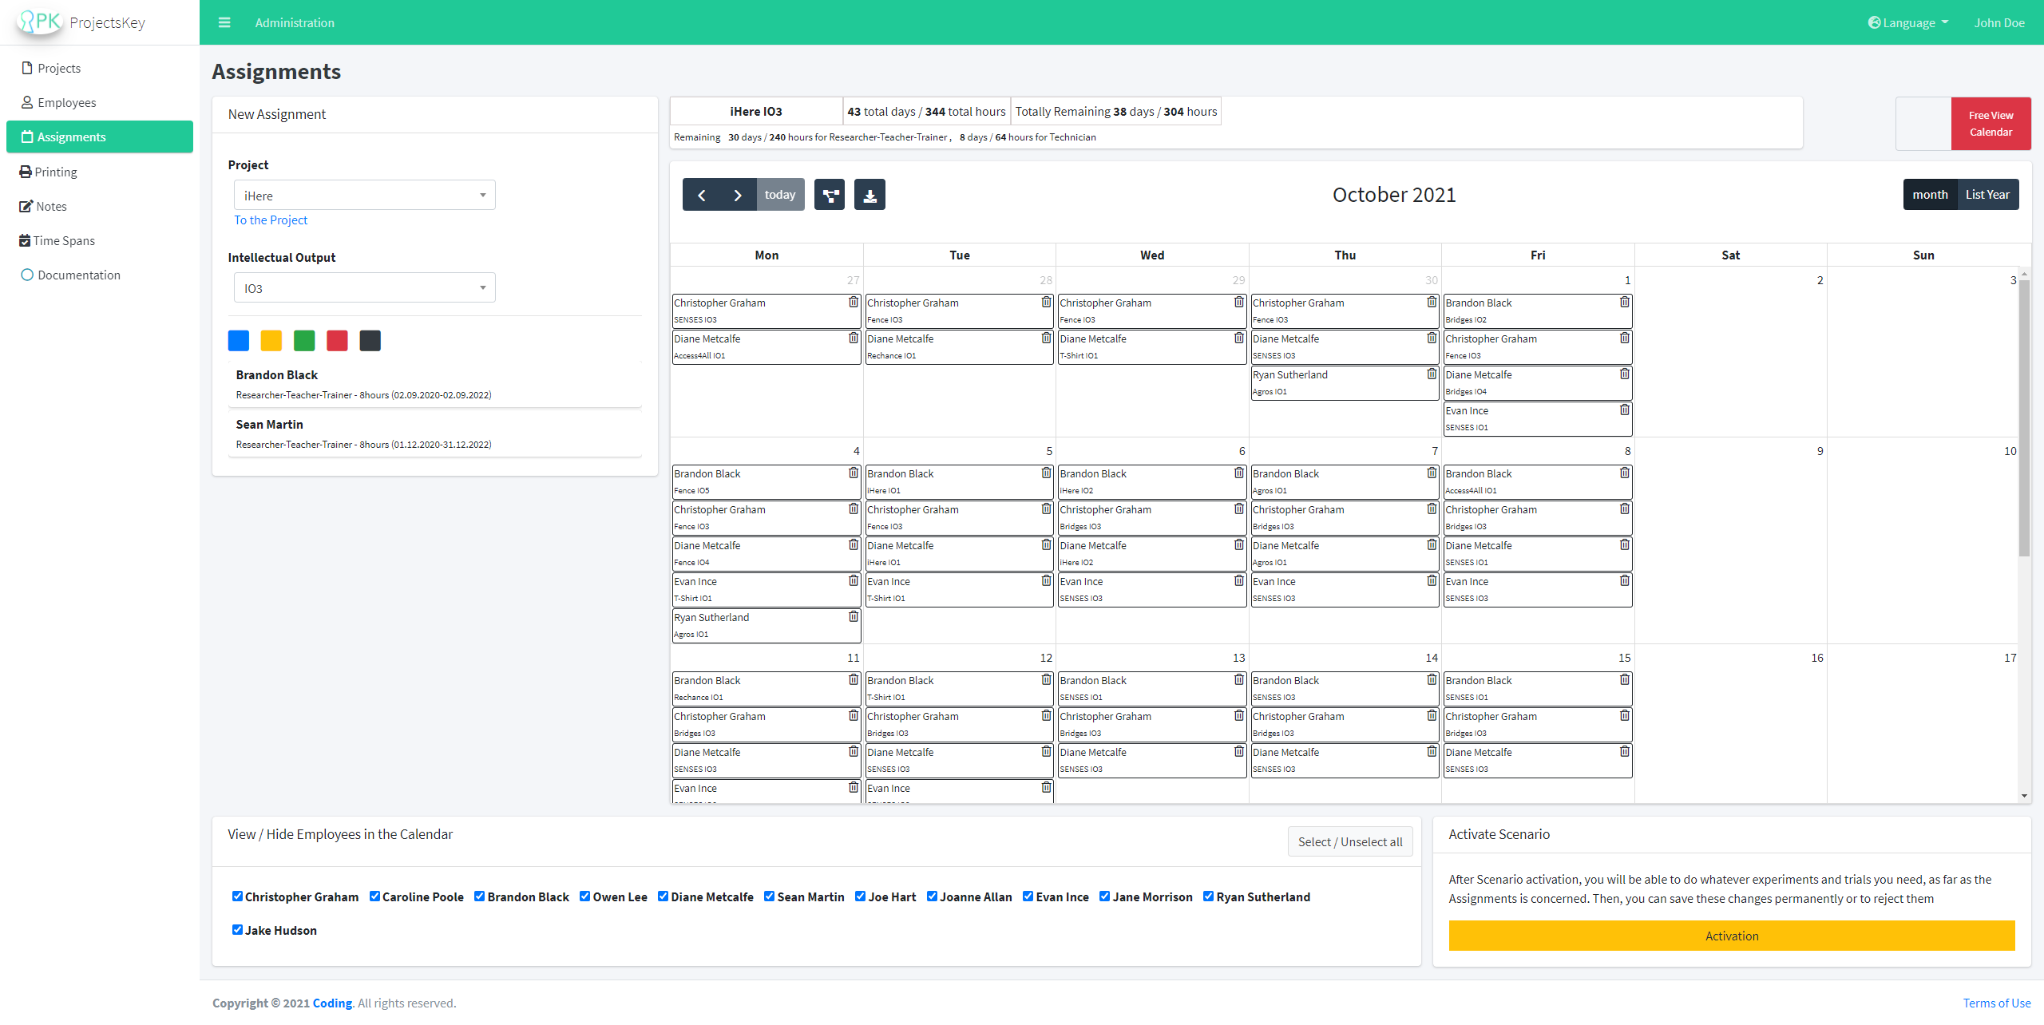Delete Ryan Sutherland's Agros IO1 on Thursday 30
This screenshot has height=1025, width=2044.
tap(1432, 374)
